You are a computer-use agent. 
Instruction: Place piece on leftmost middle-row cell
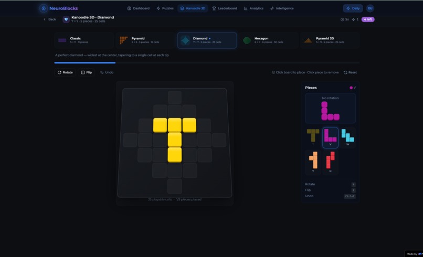pyautogui.click(x=130, y=140)
